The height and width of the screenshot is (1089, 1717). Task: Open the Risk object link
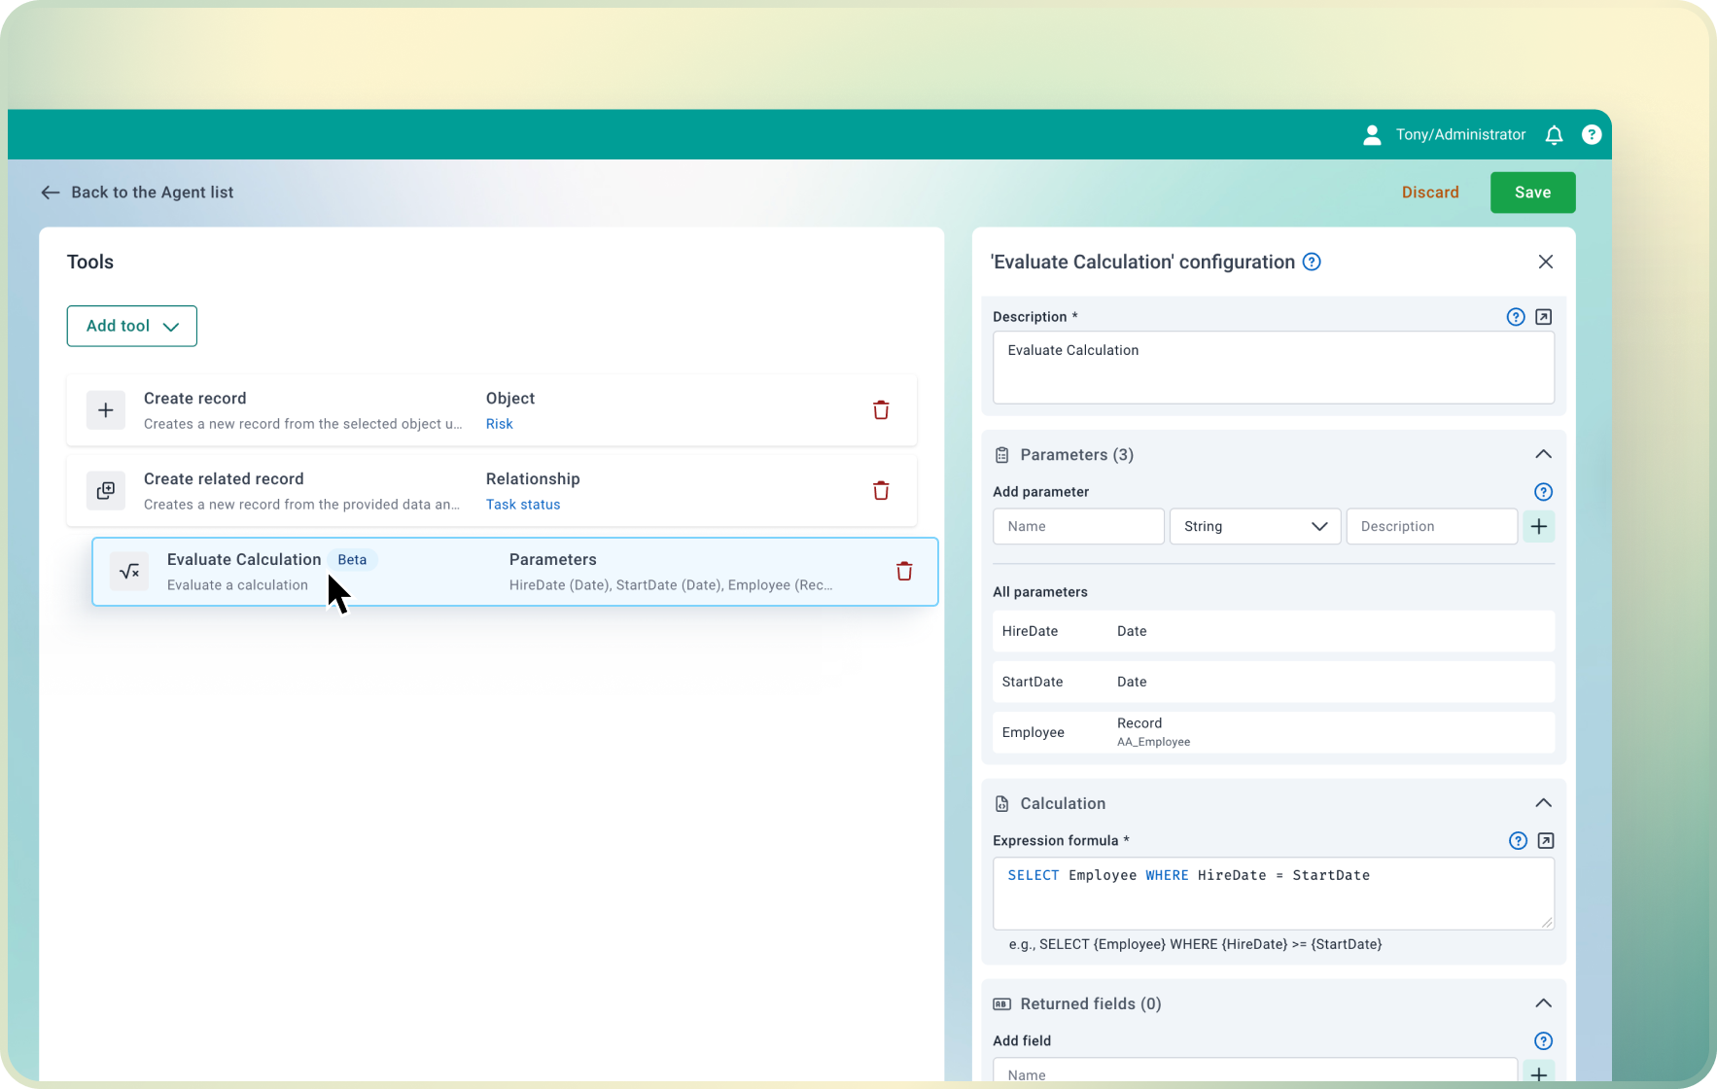point(499,424)
